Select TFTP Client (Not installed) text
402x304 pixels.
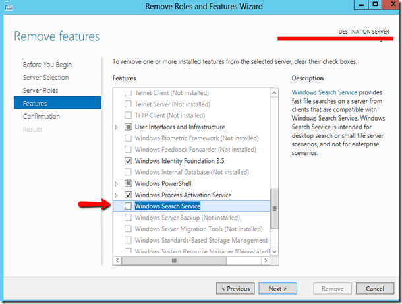(x=170, y=115)
